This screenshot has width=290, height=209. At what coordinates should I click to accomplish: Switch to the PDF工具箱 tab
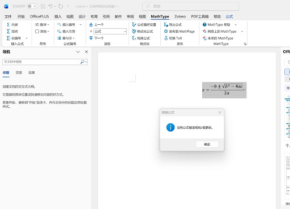tap(200, 16)
